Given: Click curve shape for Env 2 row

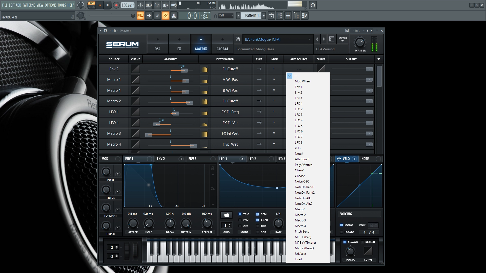Looking at the screenshot, I should [x=135, y=69].
